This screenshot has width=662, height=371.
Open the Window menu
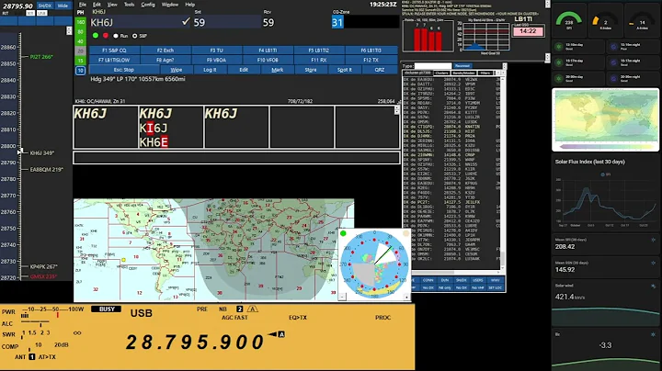pyautogui.click(x=170, y=5)
